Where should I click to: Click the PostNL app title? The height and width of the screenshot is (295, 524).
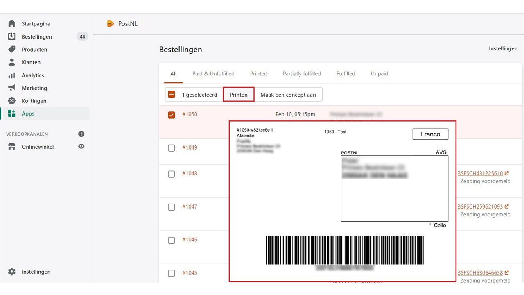pyautogui.click(x=128, y=24)
